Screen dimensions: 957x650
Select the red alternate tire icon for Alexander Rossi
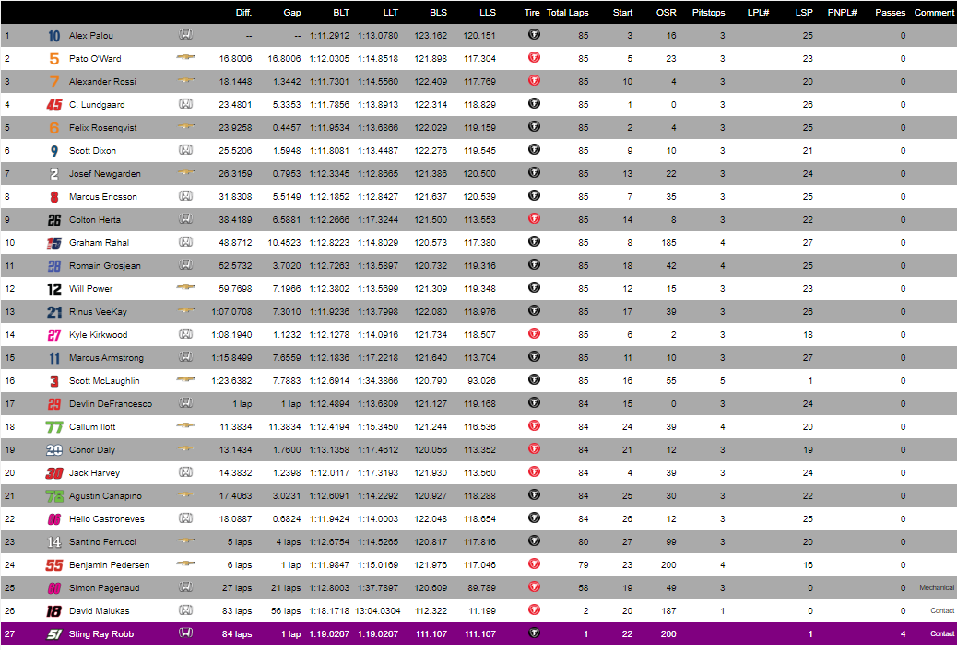[533, 81]
